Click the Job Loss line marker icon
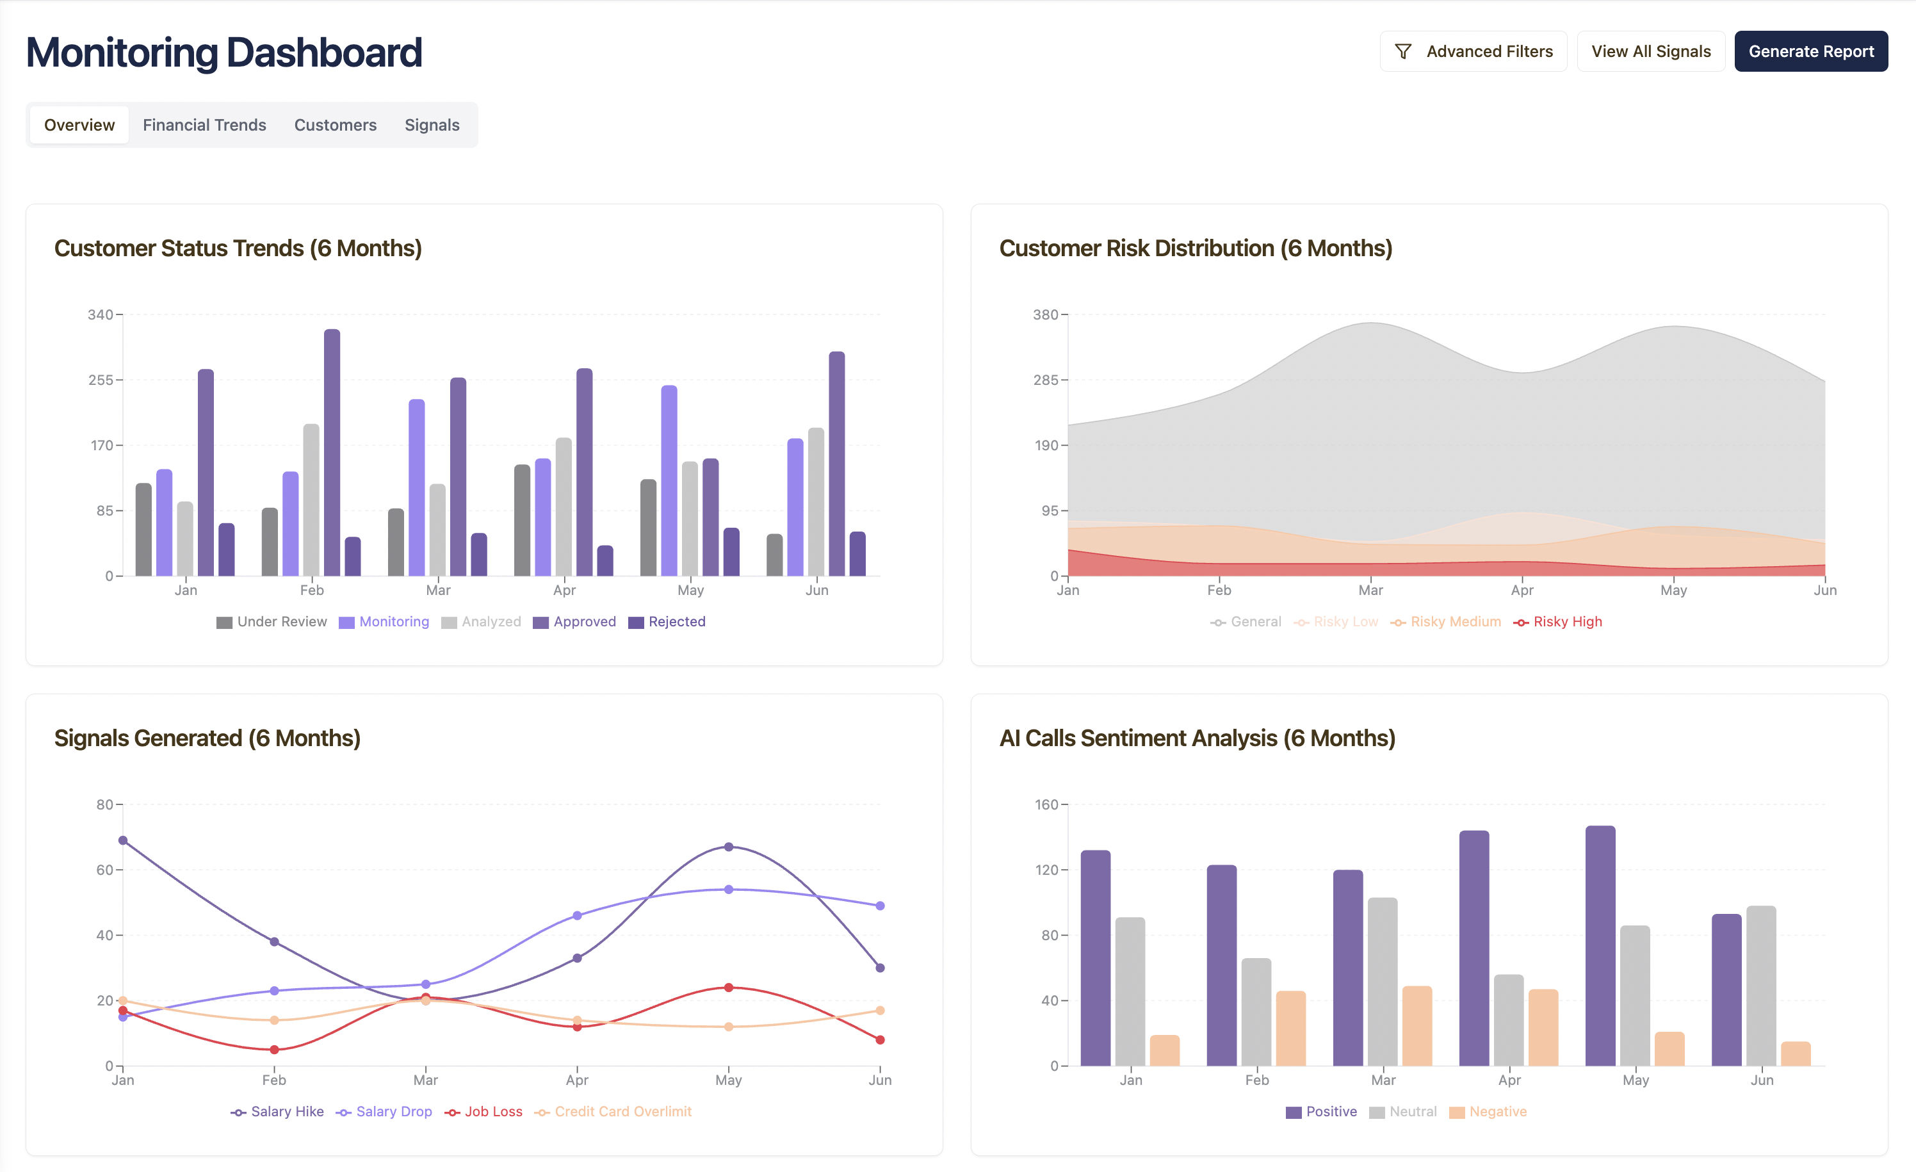1916x1172 pixels. (453, 1111)
